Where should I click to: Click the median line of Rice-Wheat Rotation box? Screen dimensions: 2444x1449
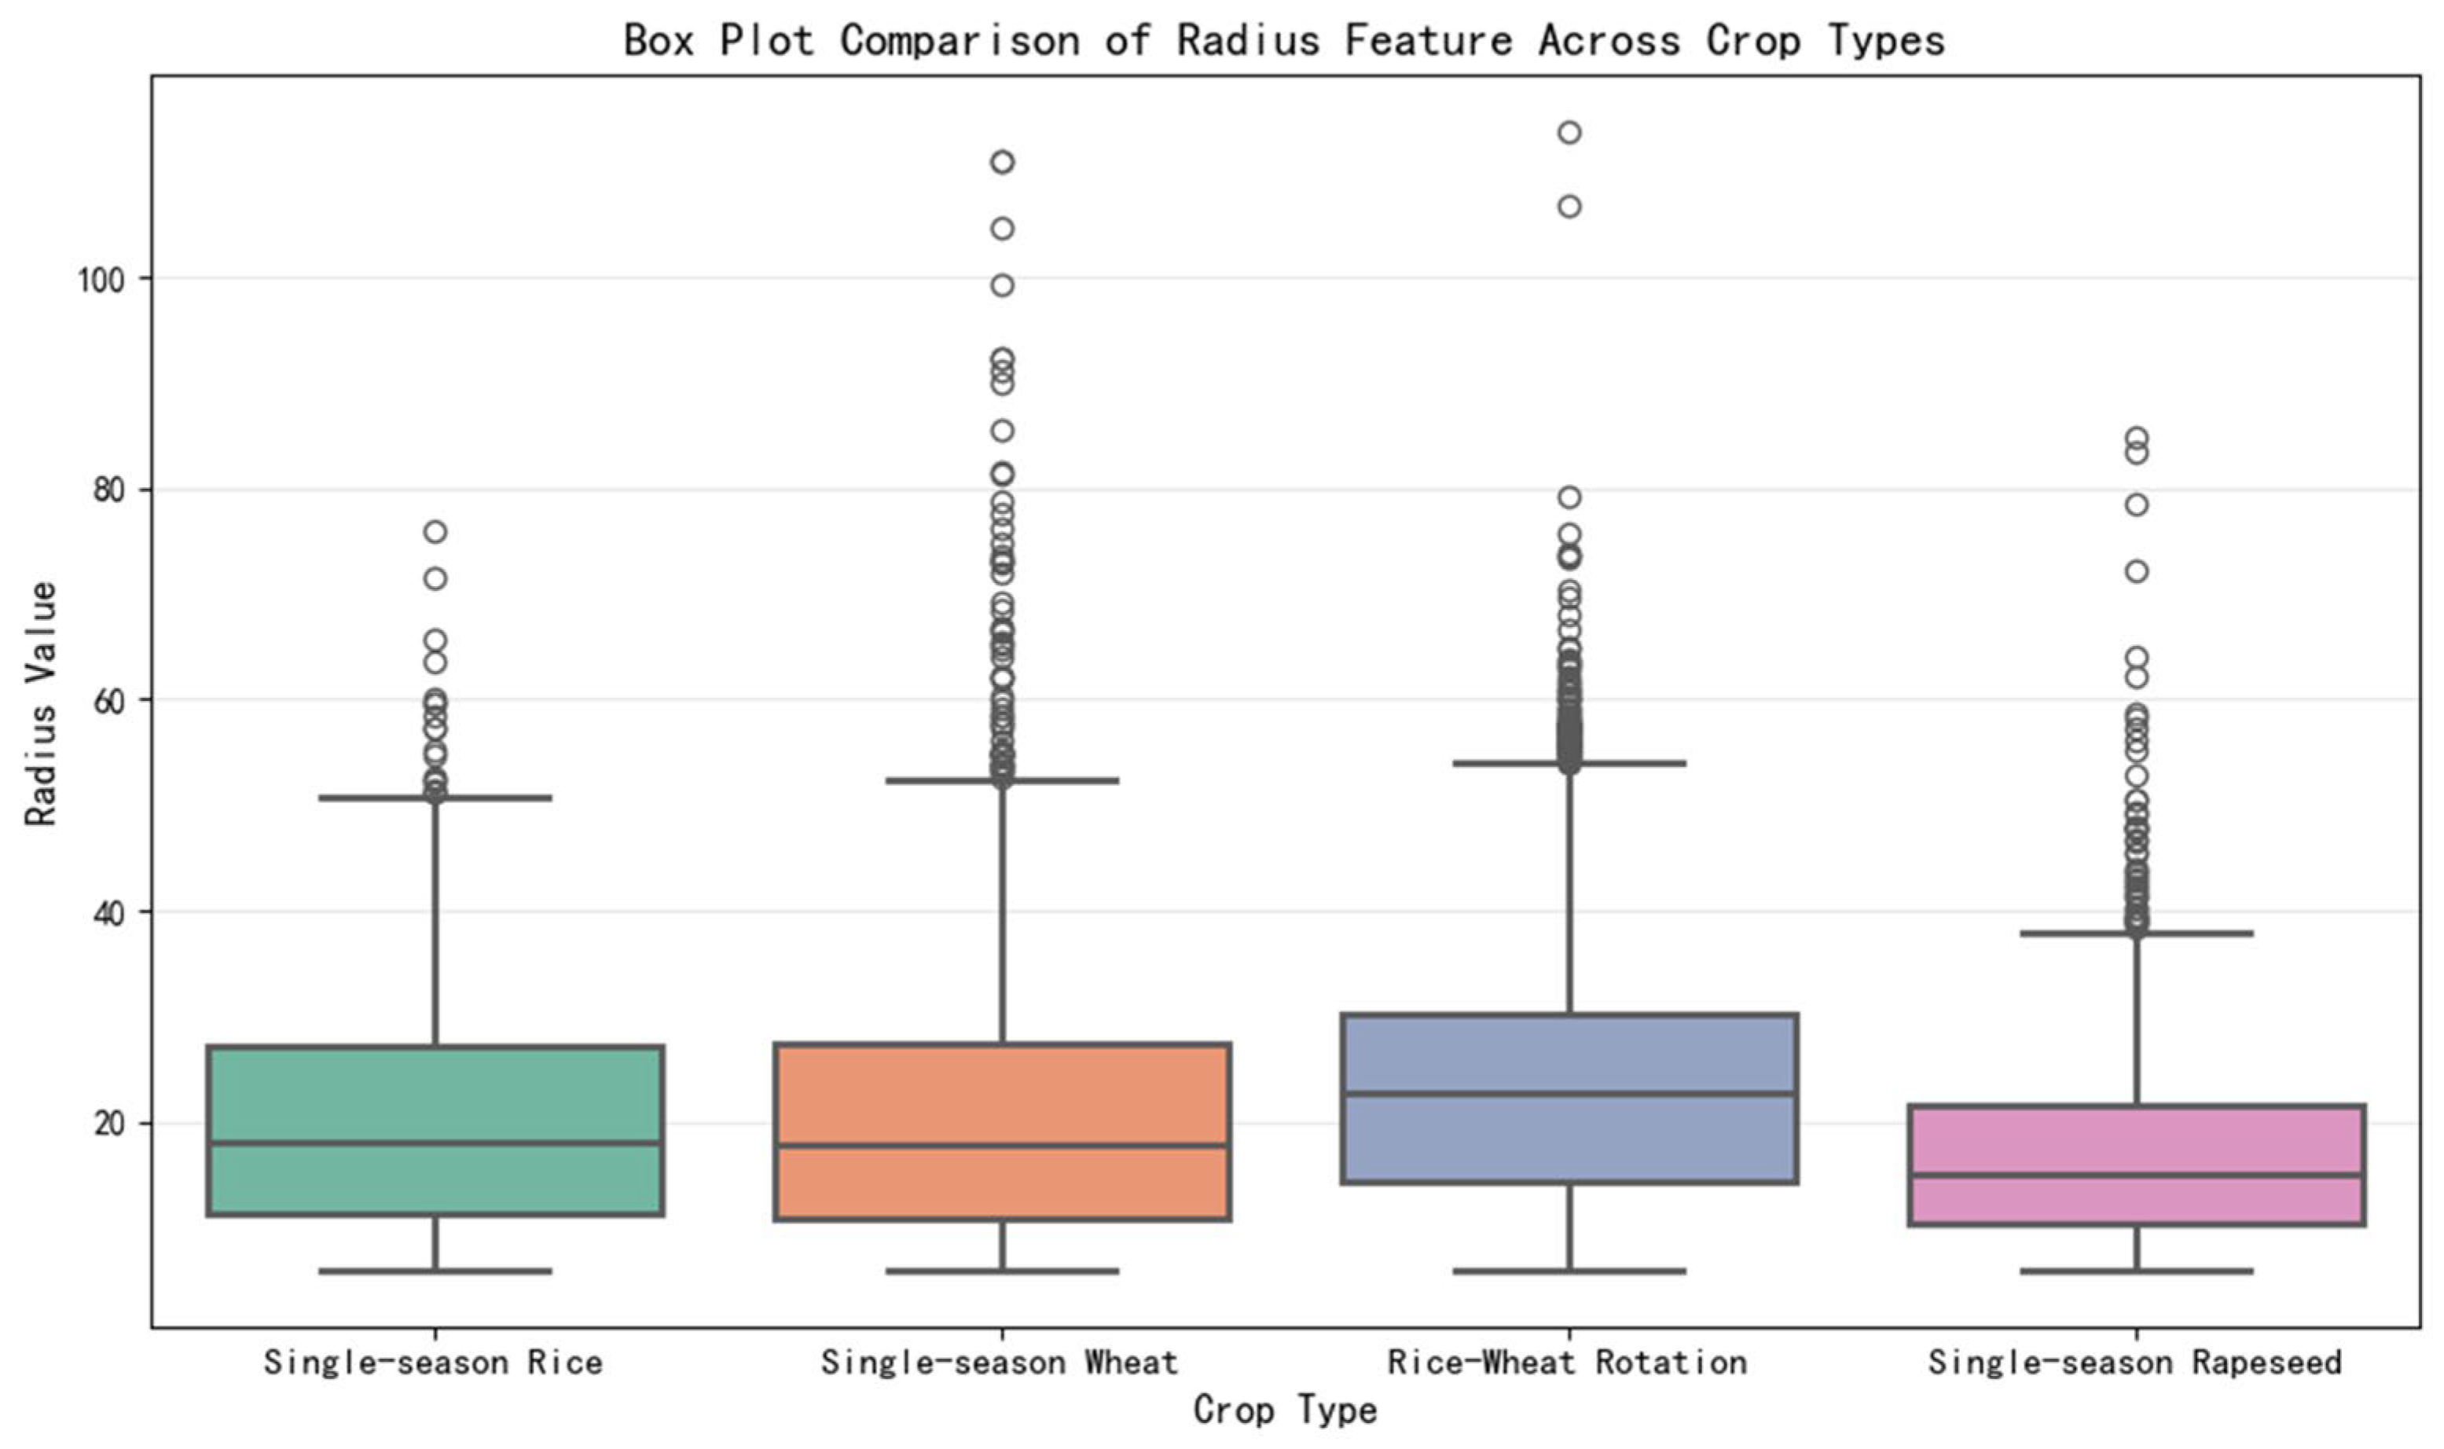click(1570, 1094)
